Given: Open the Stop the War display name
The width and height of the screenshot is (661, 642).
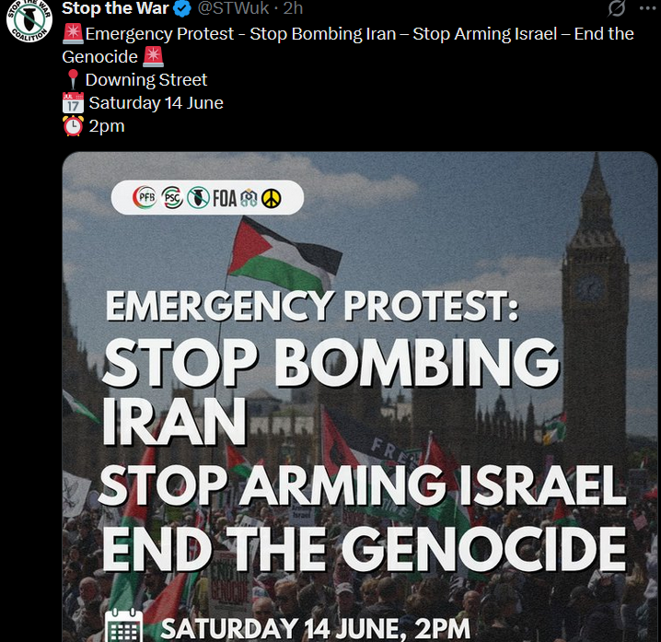Looking at the screenshot, I should (115, 8).
